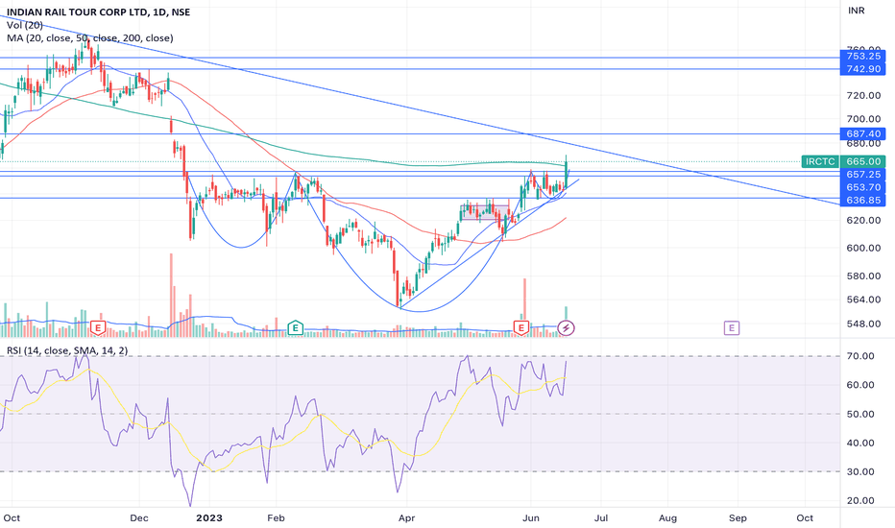Click the 70.00 RSI axis value
Image resolution: width=895 pixels, height=528 pixels.
point(860,355)
